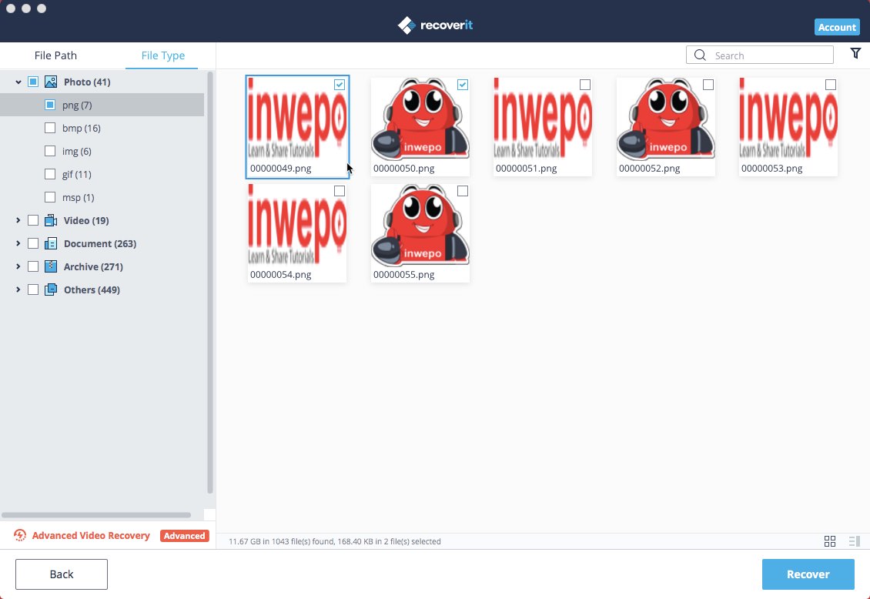870x599 pixels.
Task: Select the png (7) tree row
Action: (x=102, y=105)
